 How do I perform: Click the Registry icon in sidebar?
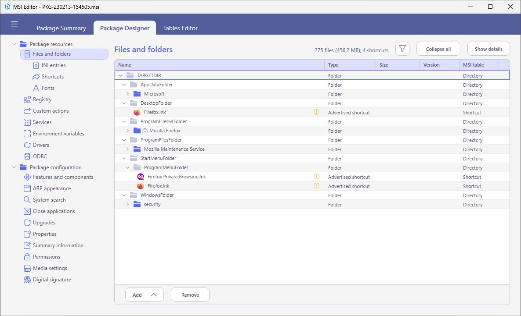point(27,99)
